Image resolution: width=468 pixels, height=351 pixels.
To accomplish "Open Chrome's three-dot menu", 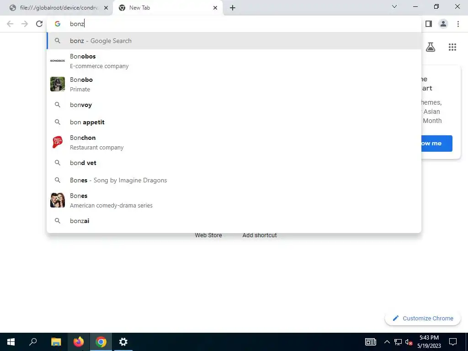I will pos(458,24).
